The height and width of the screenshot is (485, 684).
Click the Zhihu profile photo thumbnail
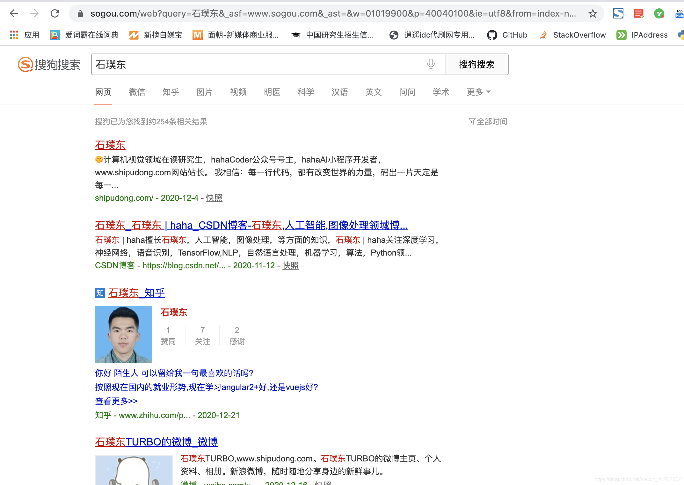(124, 334)
